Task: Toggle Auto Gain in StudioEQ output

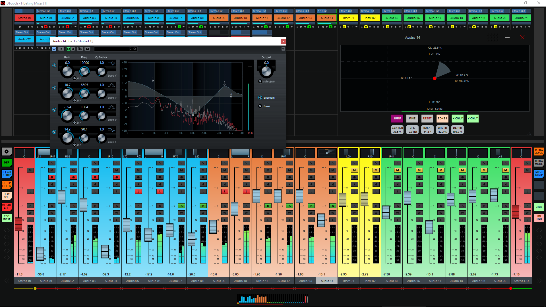Action: (260, 81)
